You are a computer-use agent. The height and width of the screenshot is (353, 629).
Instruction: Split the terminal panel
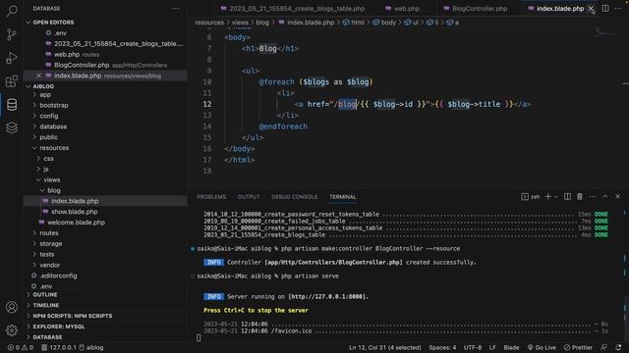point(567,196)
